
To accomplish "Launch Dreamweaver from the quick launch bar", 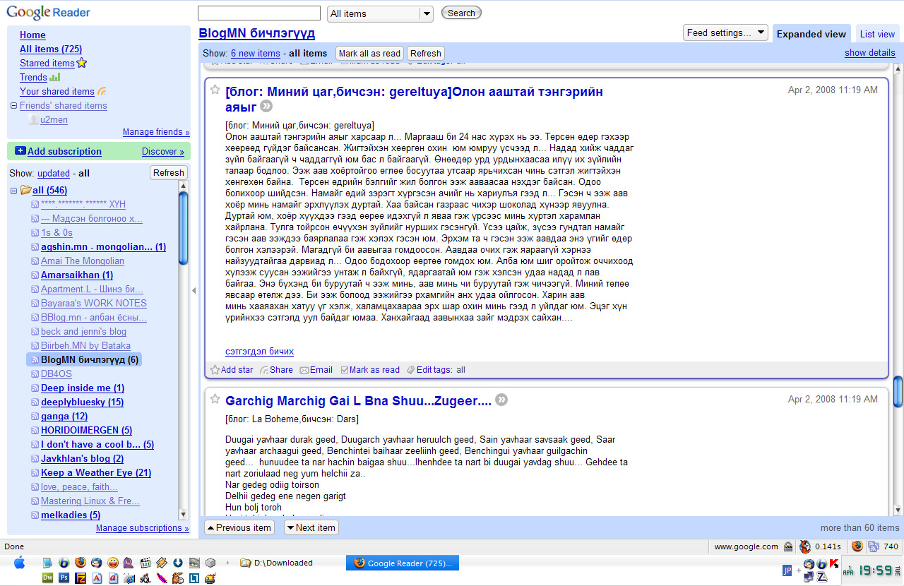I will point(48,578).
